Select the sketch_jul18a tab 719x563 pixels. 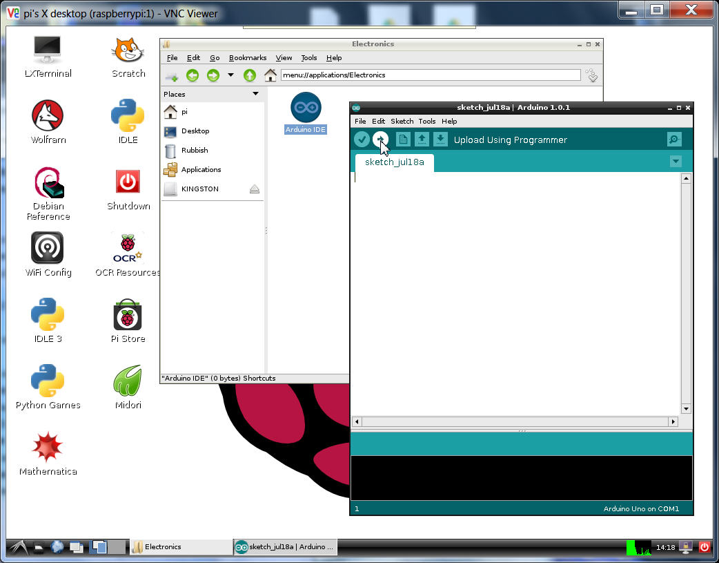394,162
